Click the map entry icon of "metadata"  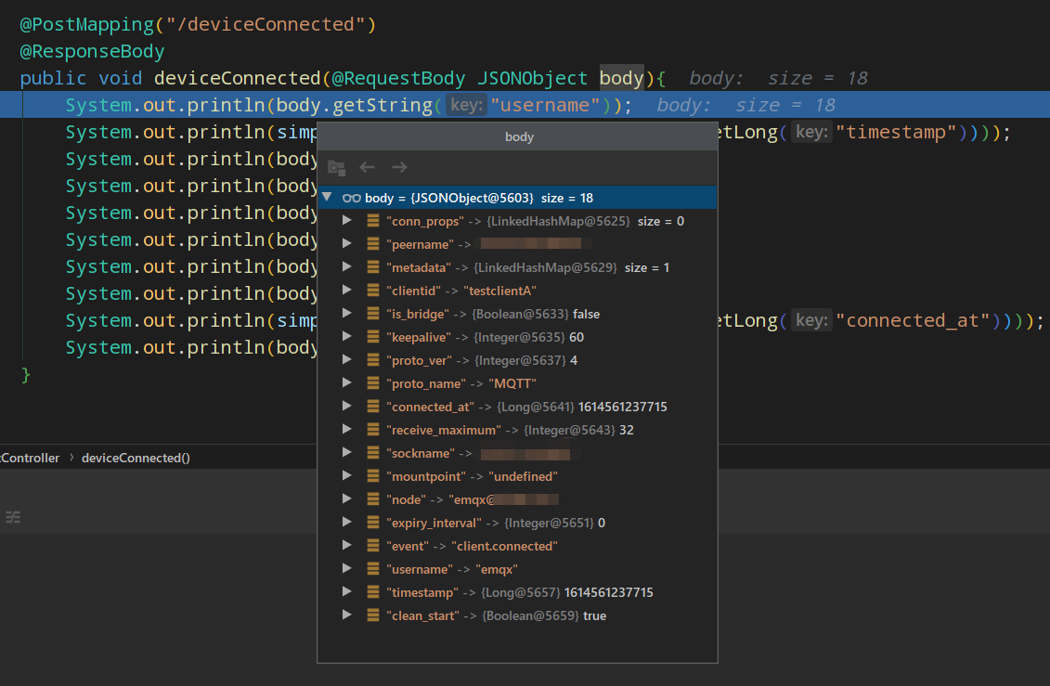click(x=373, y=267)
